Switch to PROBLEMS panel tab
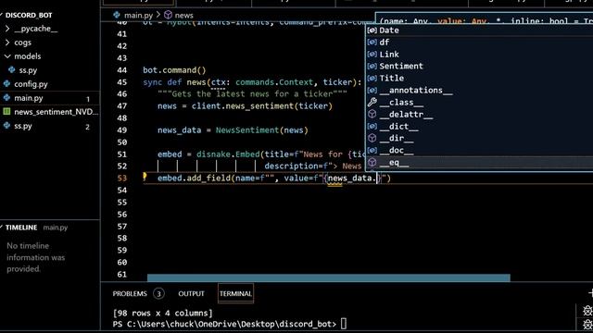The width and height of the screenshot is (593, 333). (130, 294)
